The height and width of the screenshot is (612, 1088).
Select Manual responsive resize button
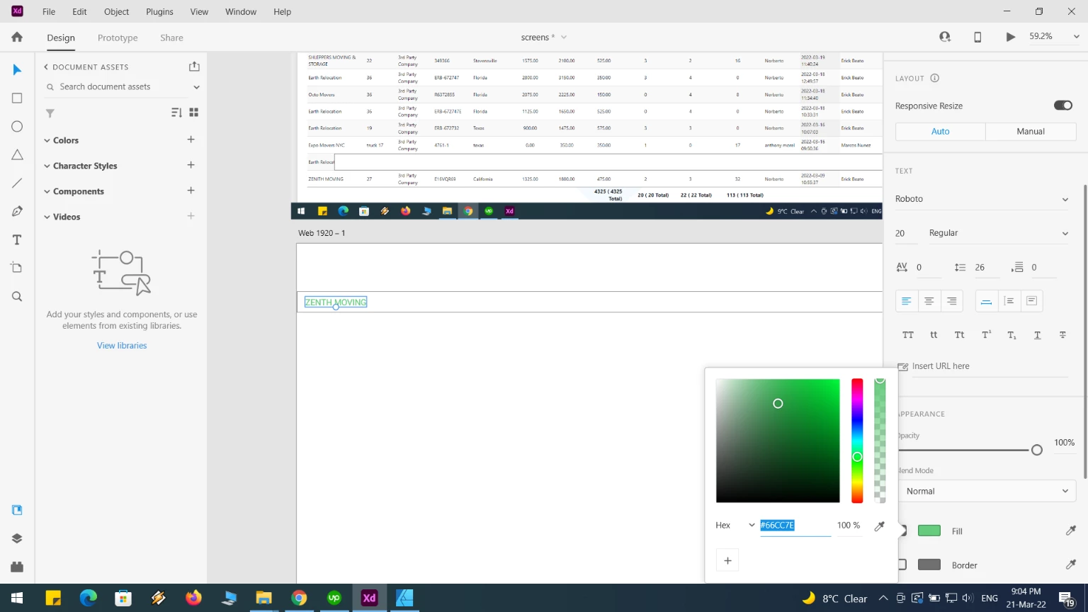tap(1031, 131)
